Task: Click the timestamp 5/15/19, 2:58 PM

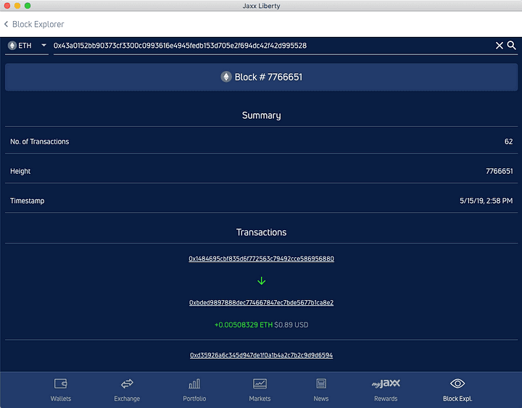Action: (486, 201)
